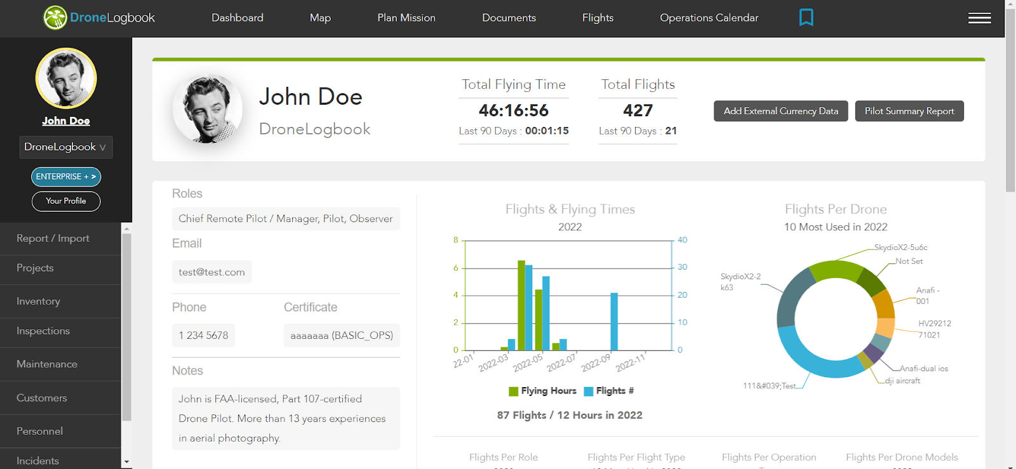Click John Doe's large profile photo

208,109
